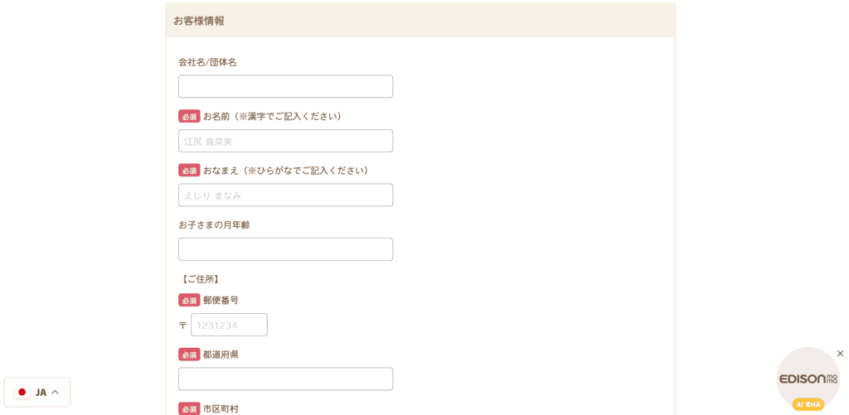Screen dimensions: 849x415
Task: Click the 必須 badge beside 都道府県
Action: pyautogui.click(x=189, y=355)
